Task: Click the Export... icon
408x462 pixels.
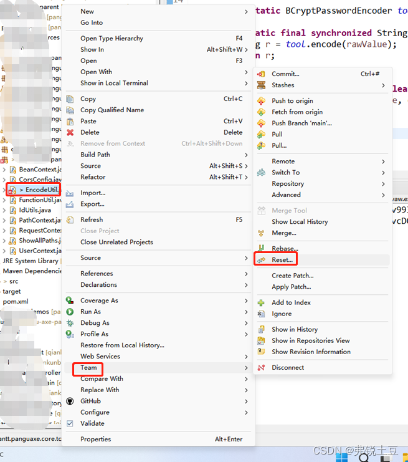Action: tap(70, 204)
